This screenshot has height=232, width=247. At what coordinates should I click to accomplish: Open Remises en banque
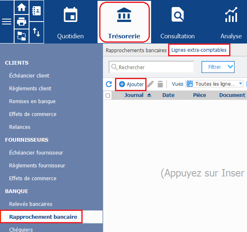[x=32, y=101]
